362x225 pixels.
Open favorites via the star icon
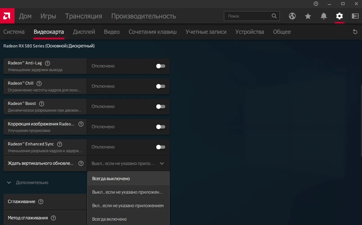tap(308, 16)
